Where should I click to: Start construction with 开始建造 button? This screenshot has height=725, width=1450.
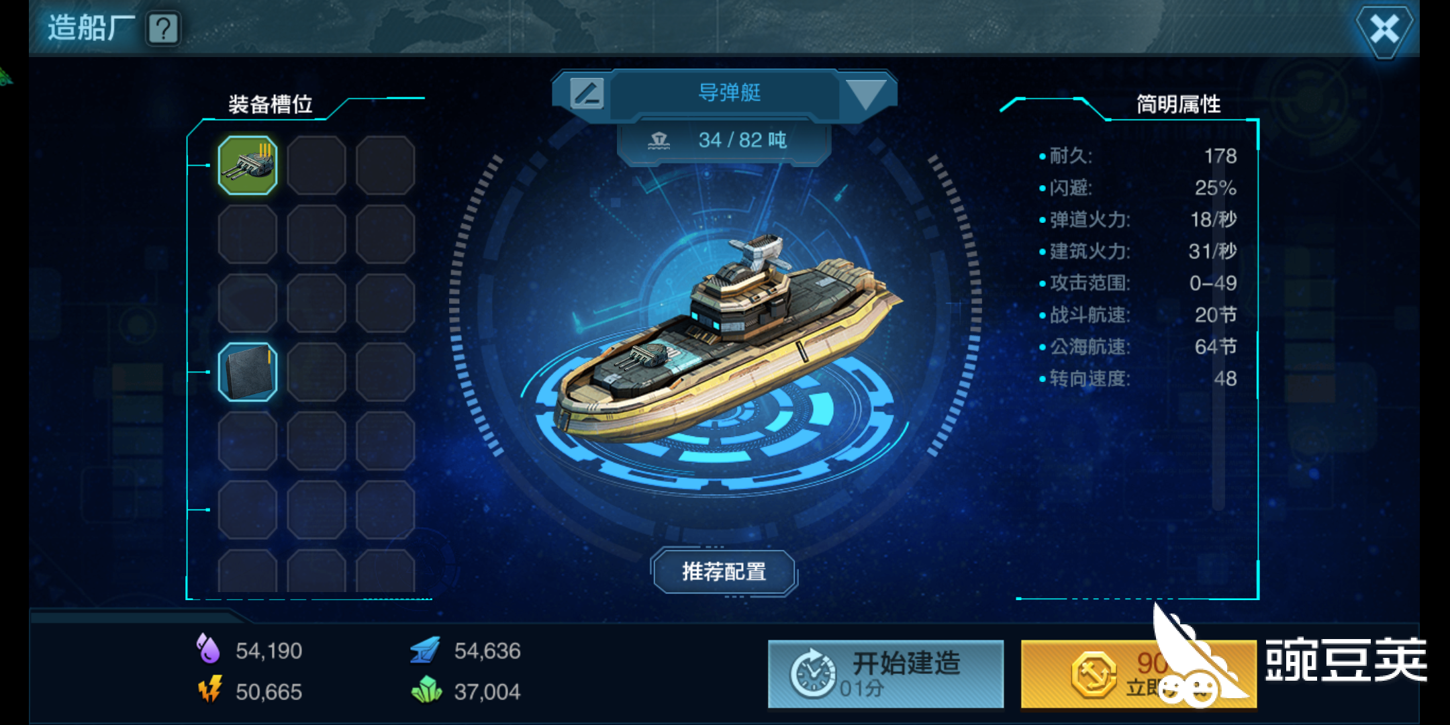[x=885, y=673]
